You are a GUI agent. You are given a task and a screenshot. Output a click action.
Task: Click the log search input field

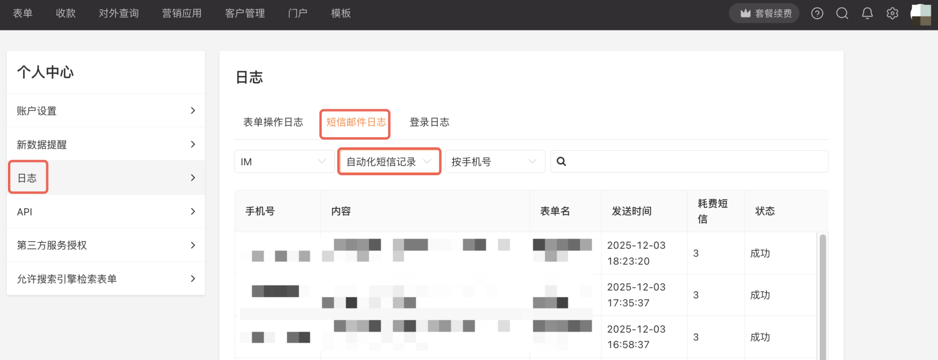coord(694,162)
